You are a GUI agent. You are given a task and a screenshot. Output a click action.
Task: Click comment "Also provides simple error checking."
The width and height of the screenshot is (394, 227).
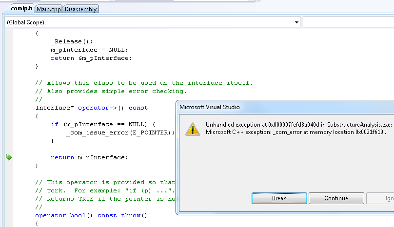[111, 91]
